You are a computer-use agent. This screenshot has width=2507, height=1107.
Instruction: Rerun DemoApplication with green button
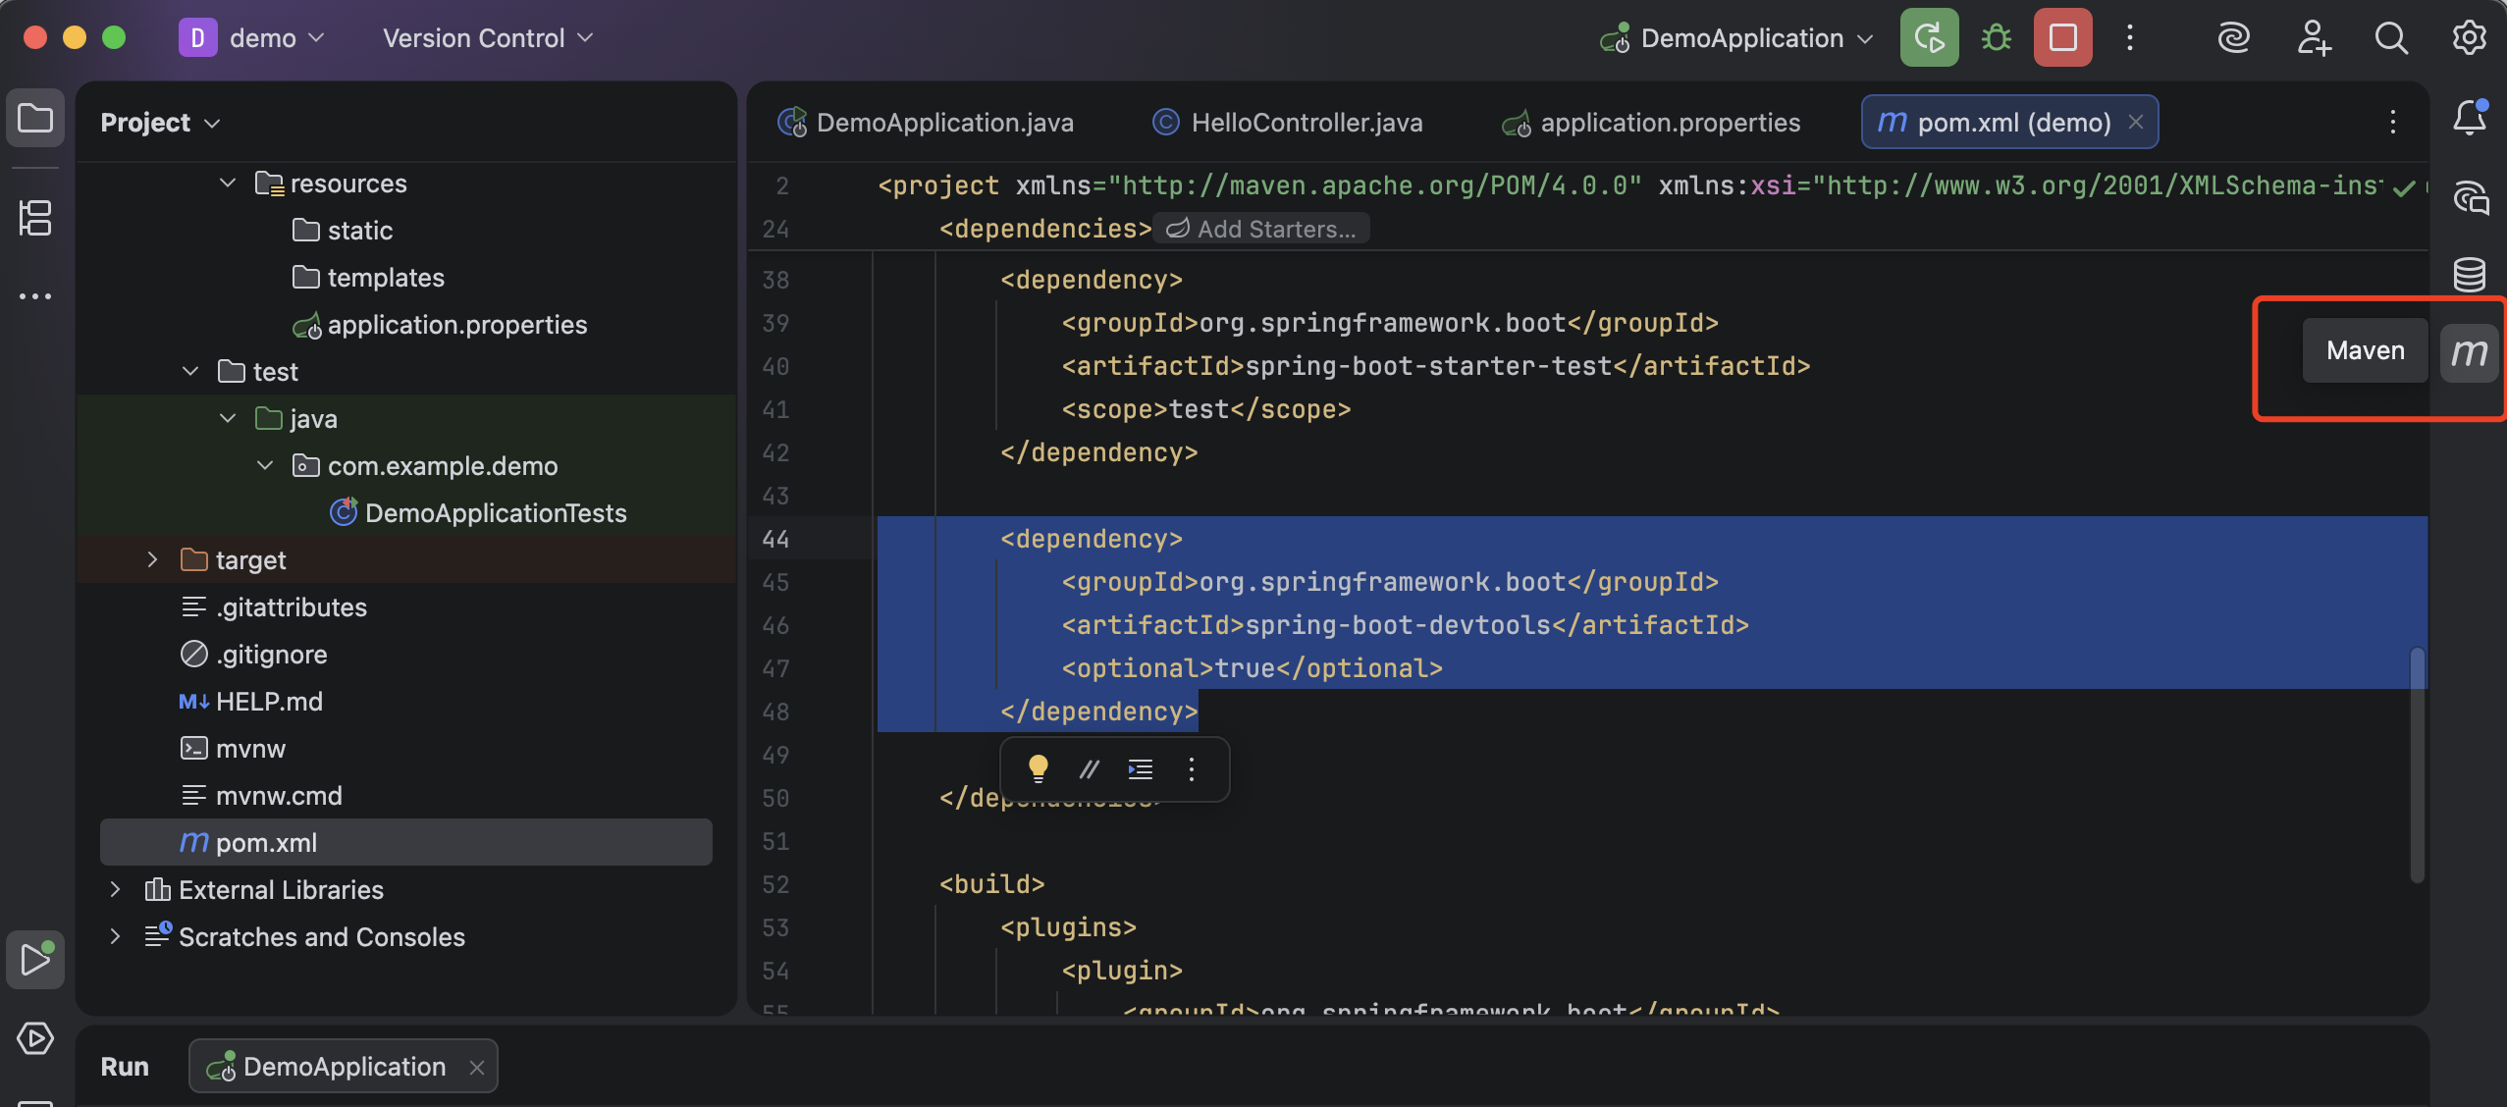(1929, 38)
